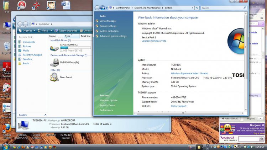
Task: Click the Device Manager shield icon
Action: (97, 21)
